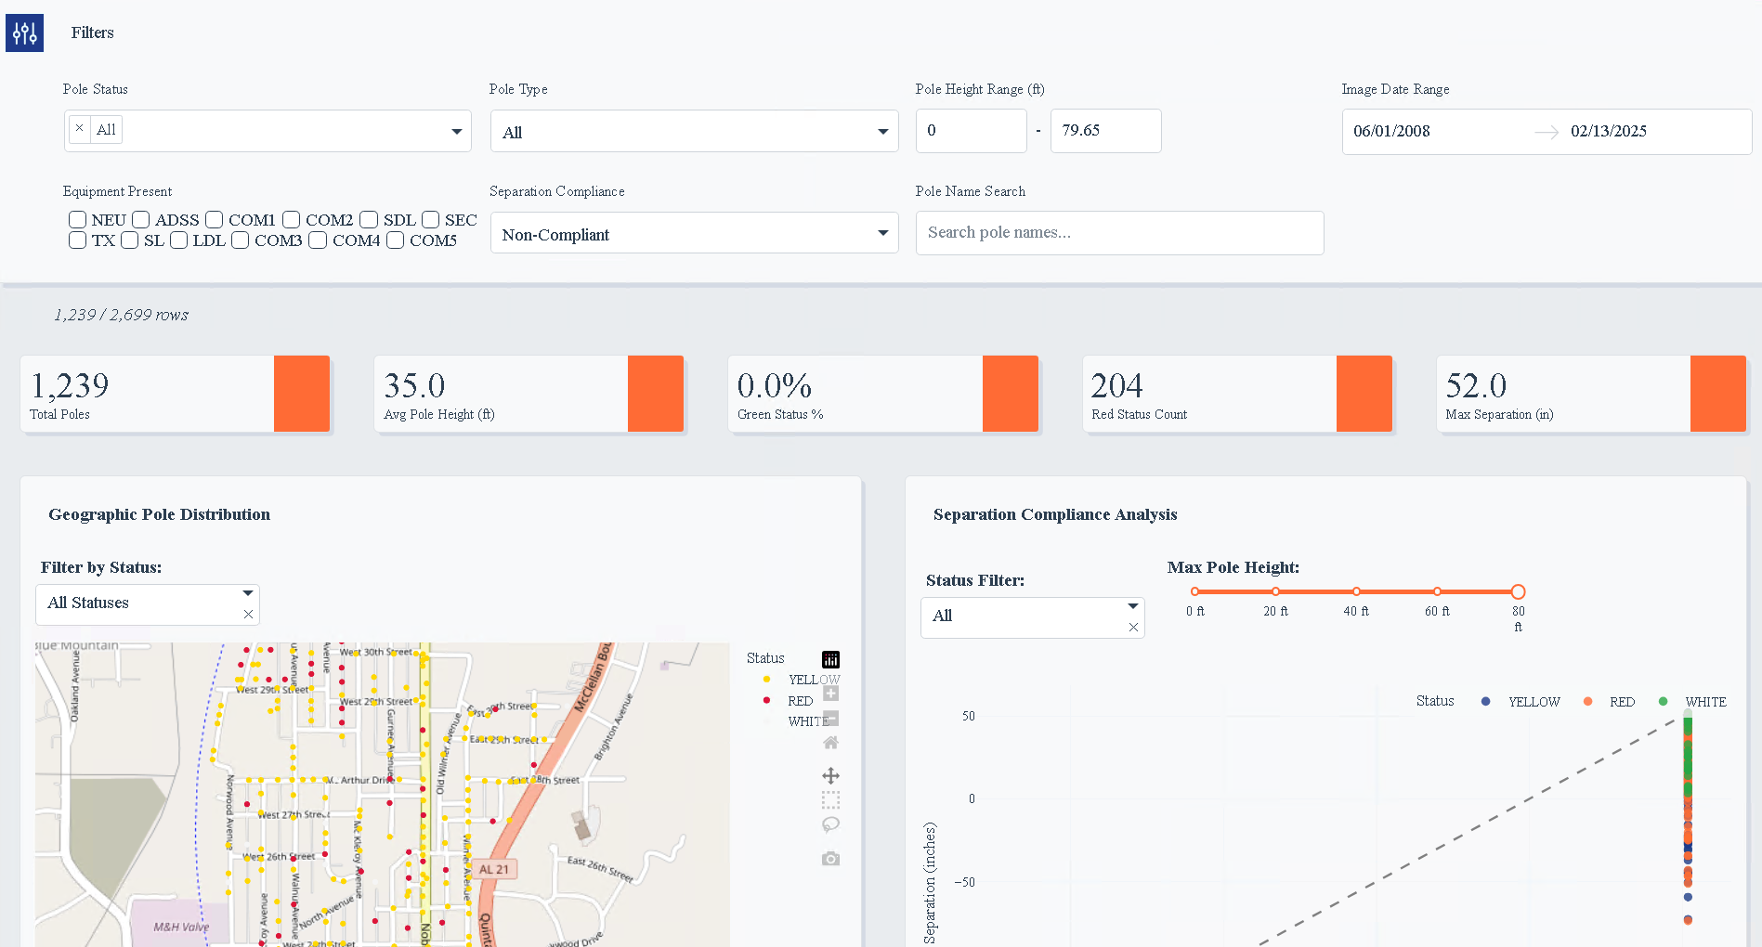Zoom out on the pole distribution map
1762x947 pixels.
pos(830,719)
